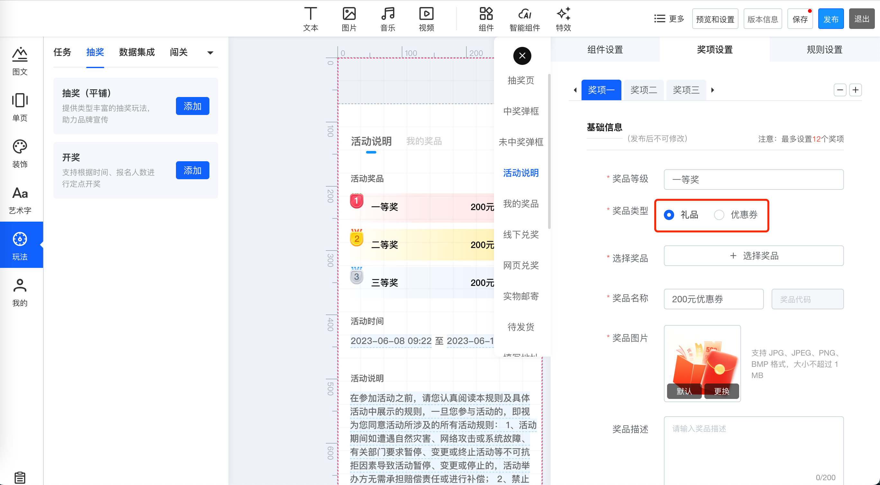
Task: Open 版本信息 version info
Action: [x=763, y=19]
